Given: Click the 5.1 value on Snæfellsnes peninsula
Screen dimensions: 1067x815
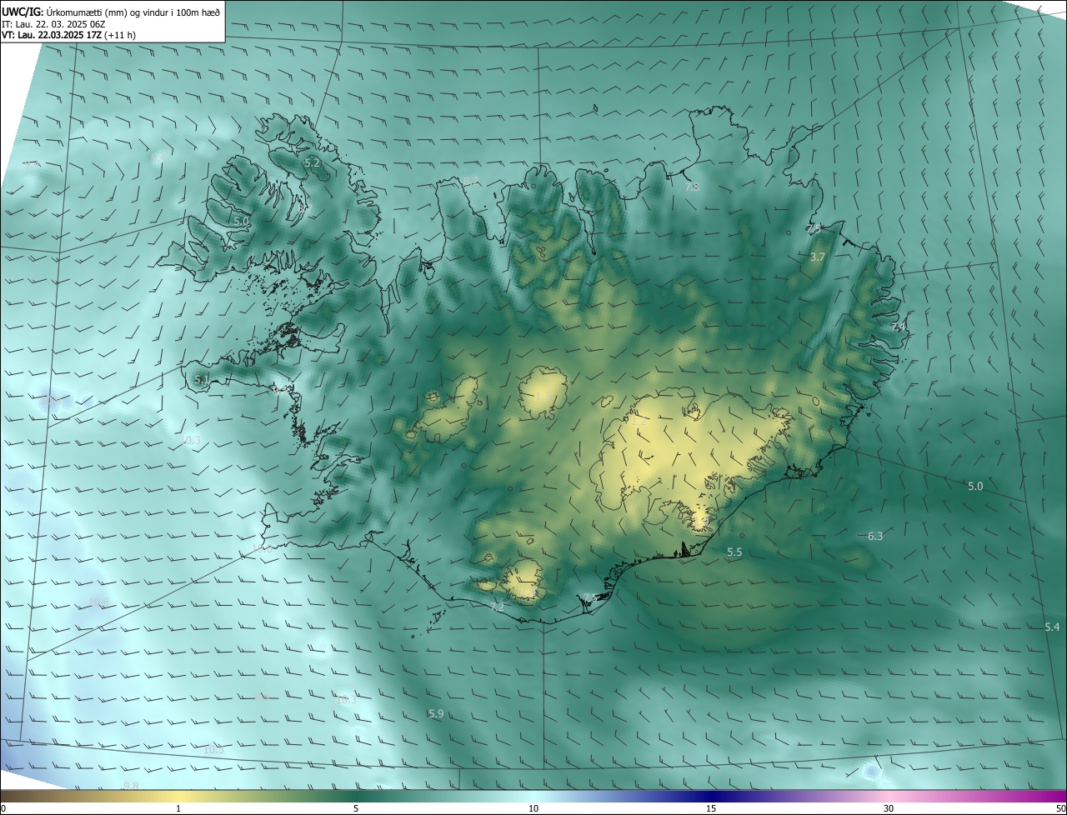Looking at the screenshot, I should [x=201, y=380].
